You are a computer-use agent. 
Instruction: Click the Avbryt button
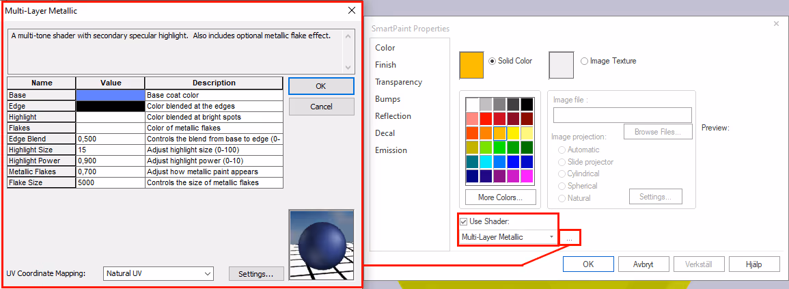643,264
